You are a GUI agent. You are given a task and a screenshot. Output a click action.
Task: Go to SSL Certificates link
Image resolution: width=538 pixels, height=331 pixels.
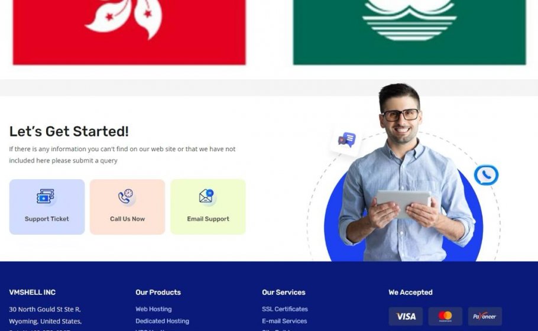(285, 309)
